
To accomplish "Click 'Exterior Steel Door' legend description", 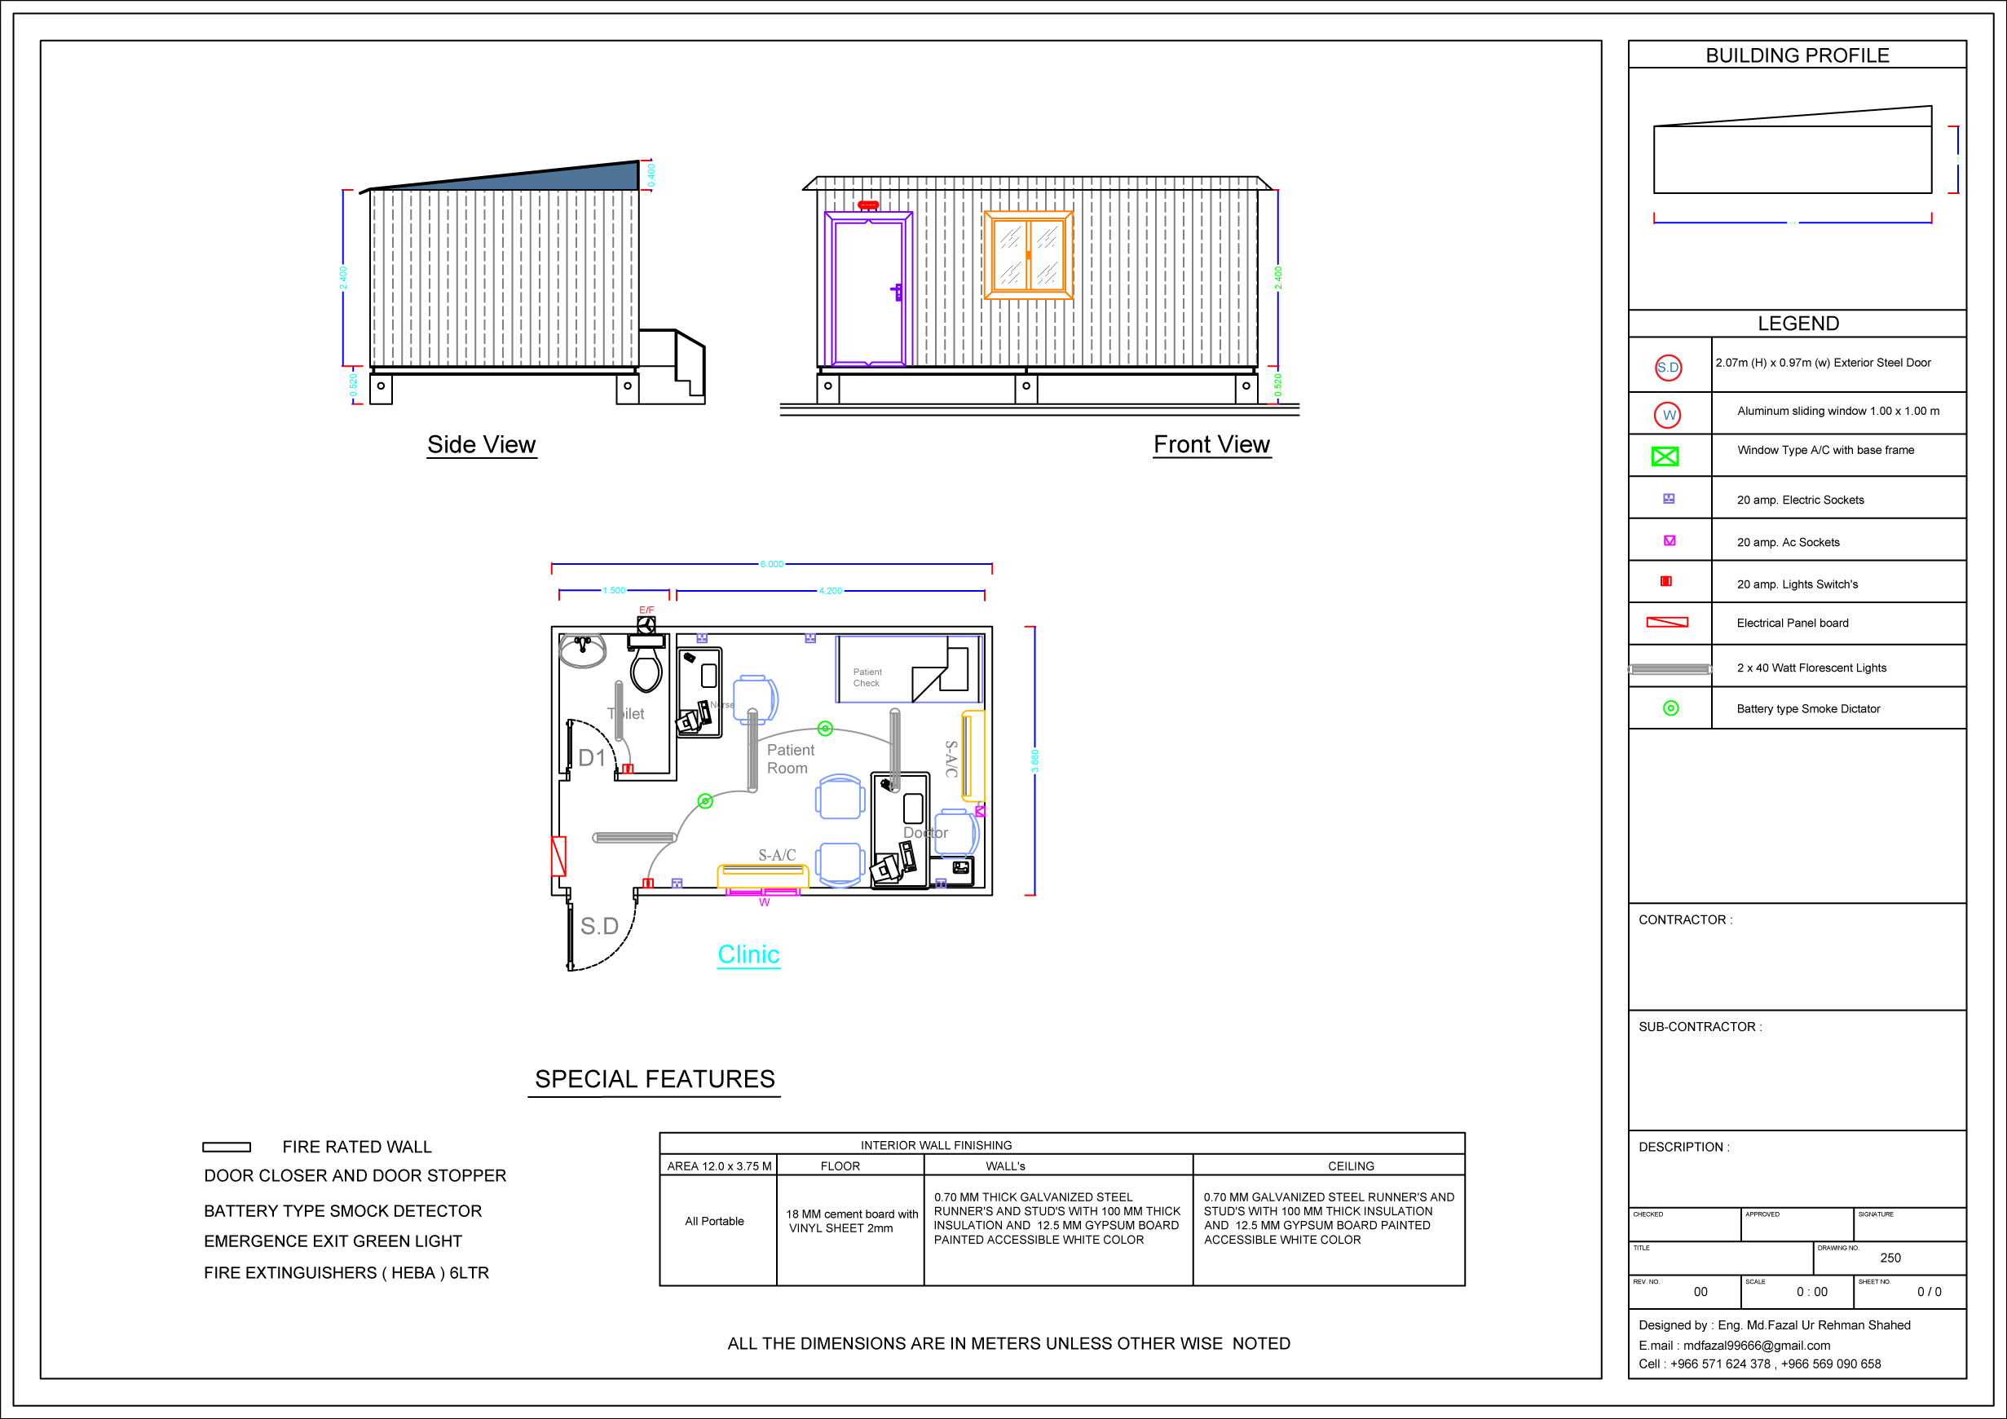I will click(x=1823, y=363).
